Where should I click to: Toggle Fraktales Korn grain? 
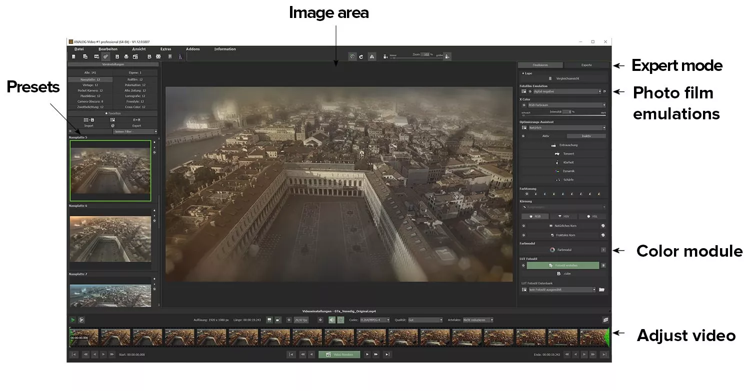(563, 235)
